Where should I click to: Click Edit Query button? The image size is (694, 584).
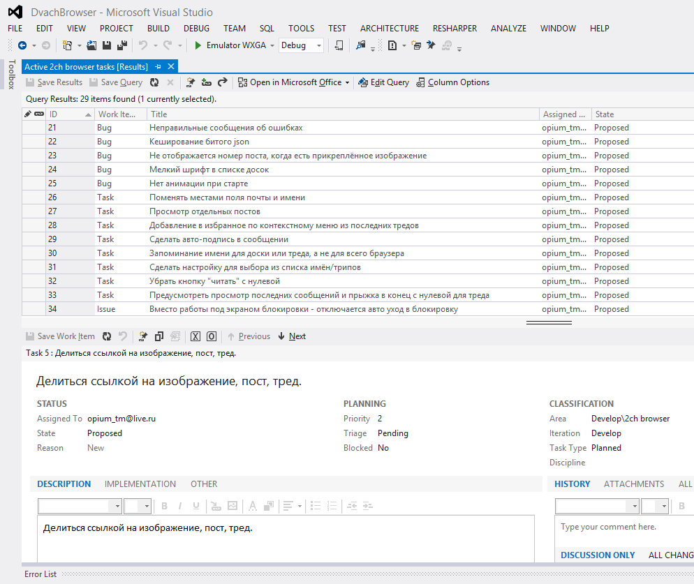[x=384, y=82]
